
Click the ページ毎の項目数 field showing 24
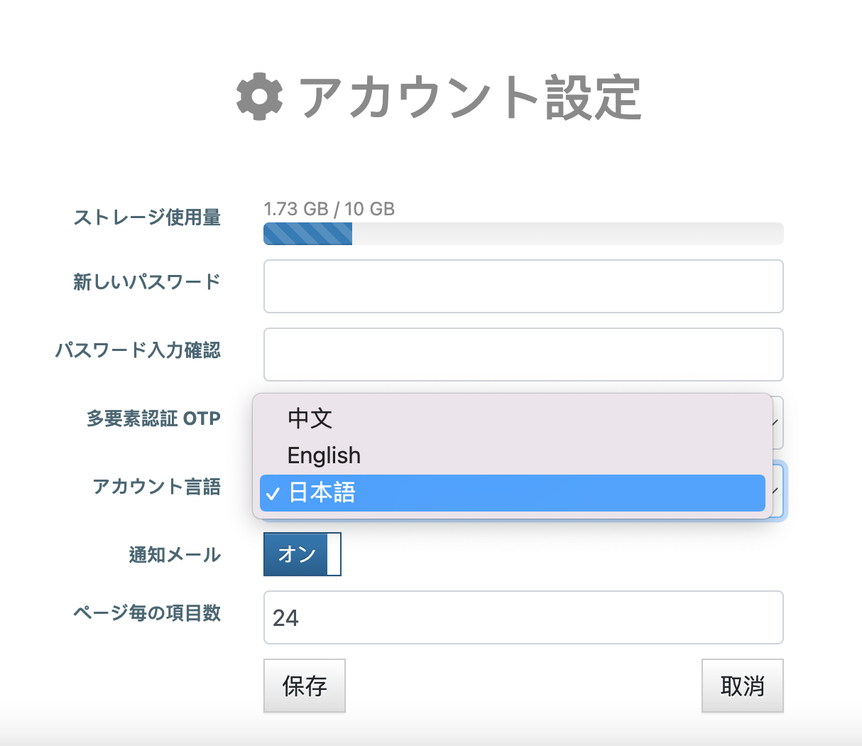pyautogui.click(x=523, y=617)
